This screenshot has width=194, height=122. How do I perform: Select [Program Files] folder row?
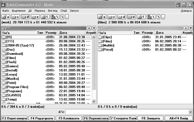(46, 87)
